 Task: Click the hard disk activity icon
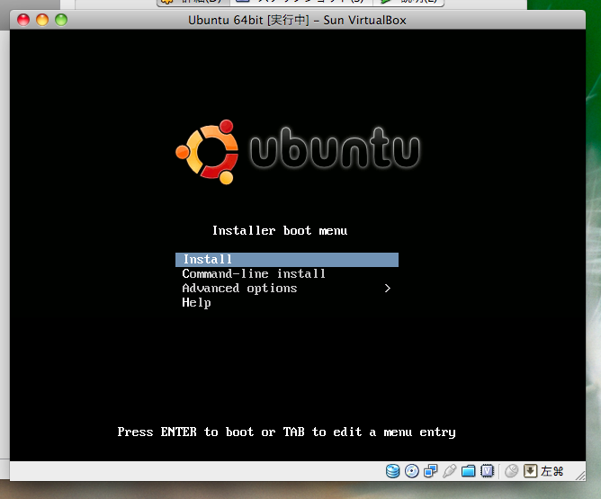click(392, 471)
